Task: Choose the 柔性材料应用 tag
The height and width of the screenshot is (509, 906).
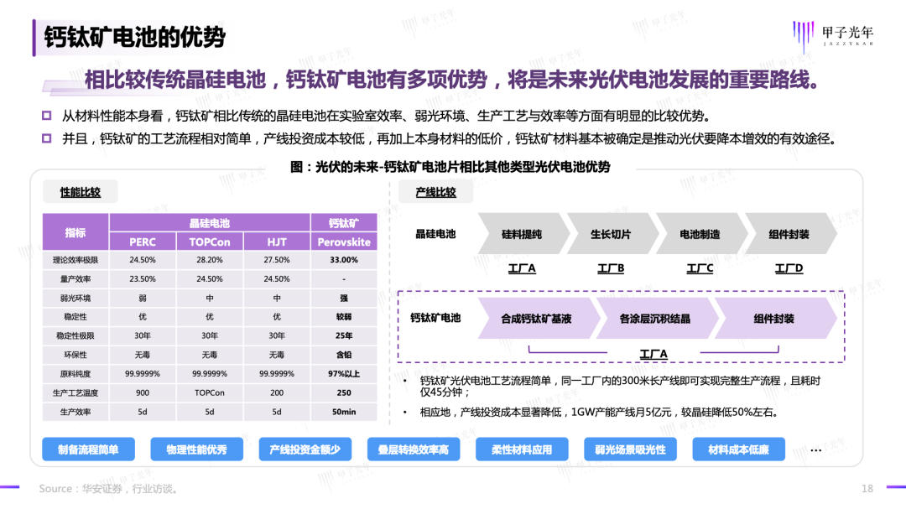Action: [522, 449]
